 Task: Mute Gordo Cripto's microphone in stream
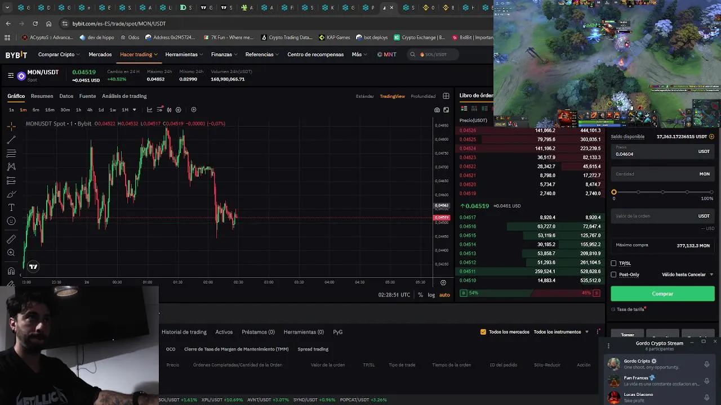706,364
